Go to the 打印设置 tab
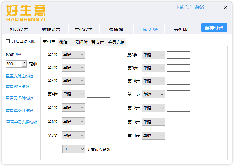 (19, 30)
